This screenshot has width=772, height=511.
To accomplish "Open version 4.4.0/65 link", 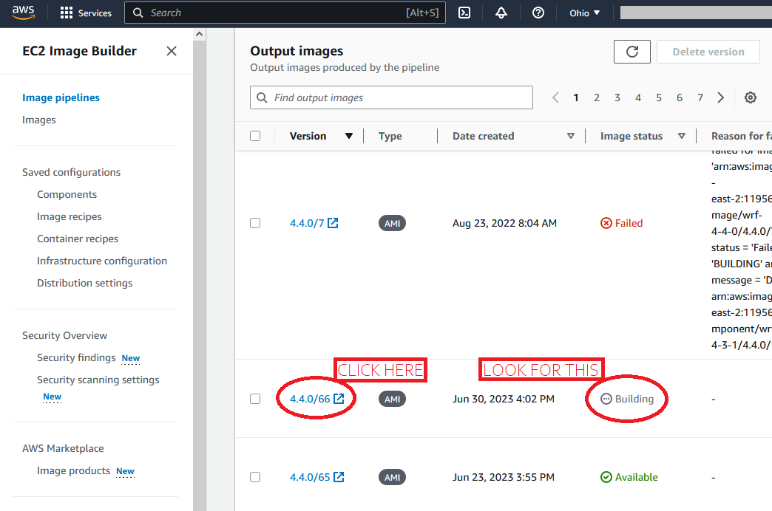I will (x=310, y=476).
